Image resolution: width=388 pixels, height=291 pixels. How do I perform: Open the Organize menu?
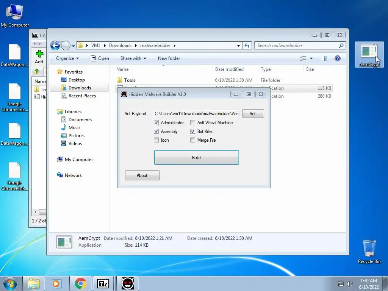click(67, 58)
